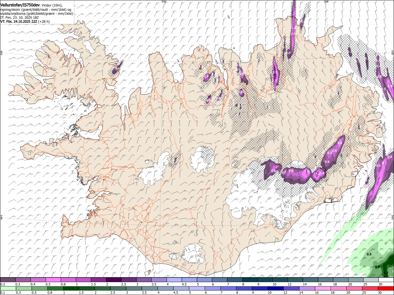Pick the pale grey swatch above purple-scale 25
This screenshot has width=394, height=295.
(x=371, y=280)
